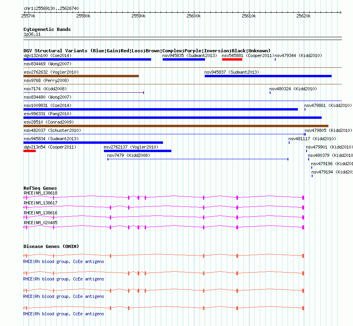Open nsv9768 (Perry2008) variant label
The width and height of the screenshot is (353, 326).
[46, 80]
